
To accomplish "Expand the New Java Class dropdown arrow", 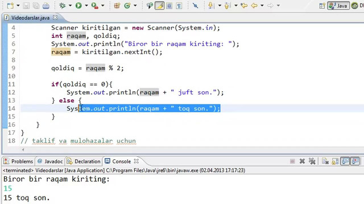I will click(x=135, y=6).
